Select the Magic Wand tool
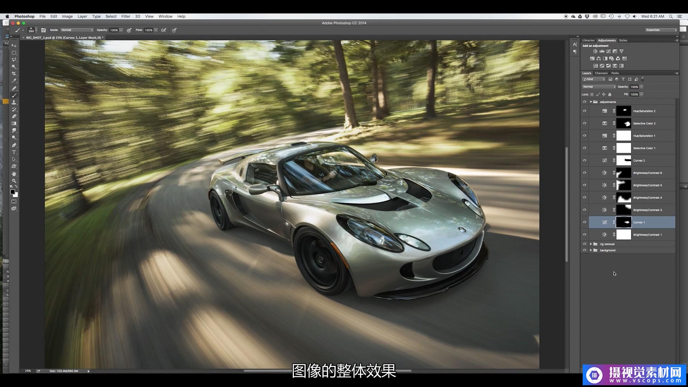The width and height of the screenshot is (688, 387). pyautogui.click(x=14, y=67)
